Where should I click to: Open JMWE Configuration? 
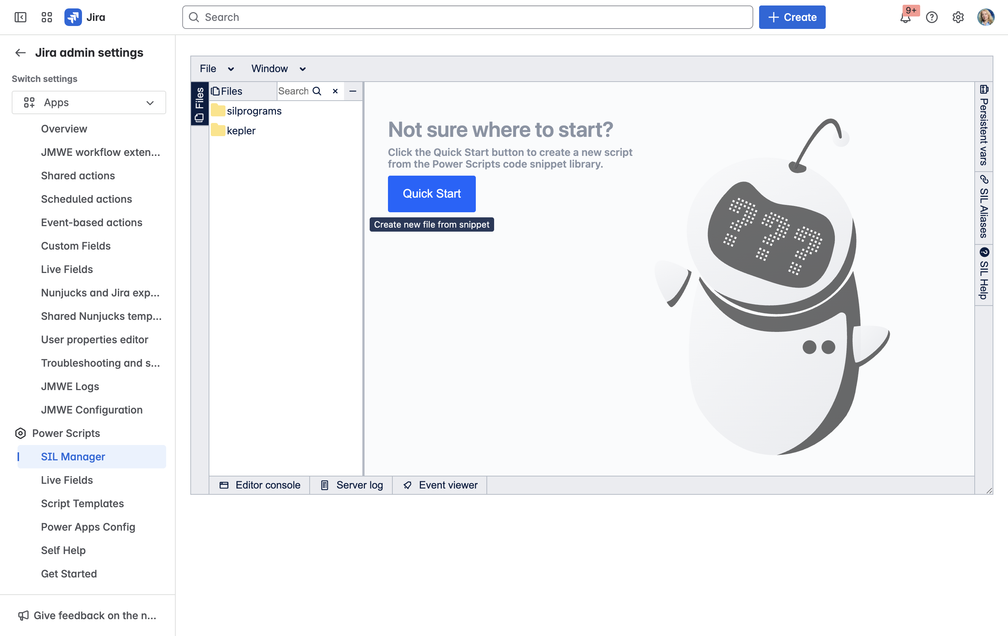[92, 410]
